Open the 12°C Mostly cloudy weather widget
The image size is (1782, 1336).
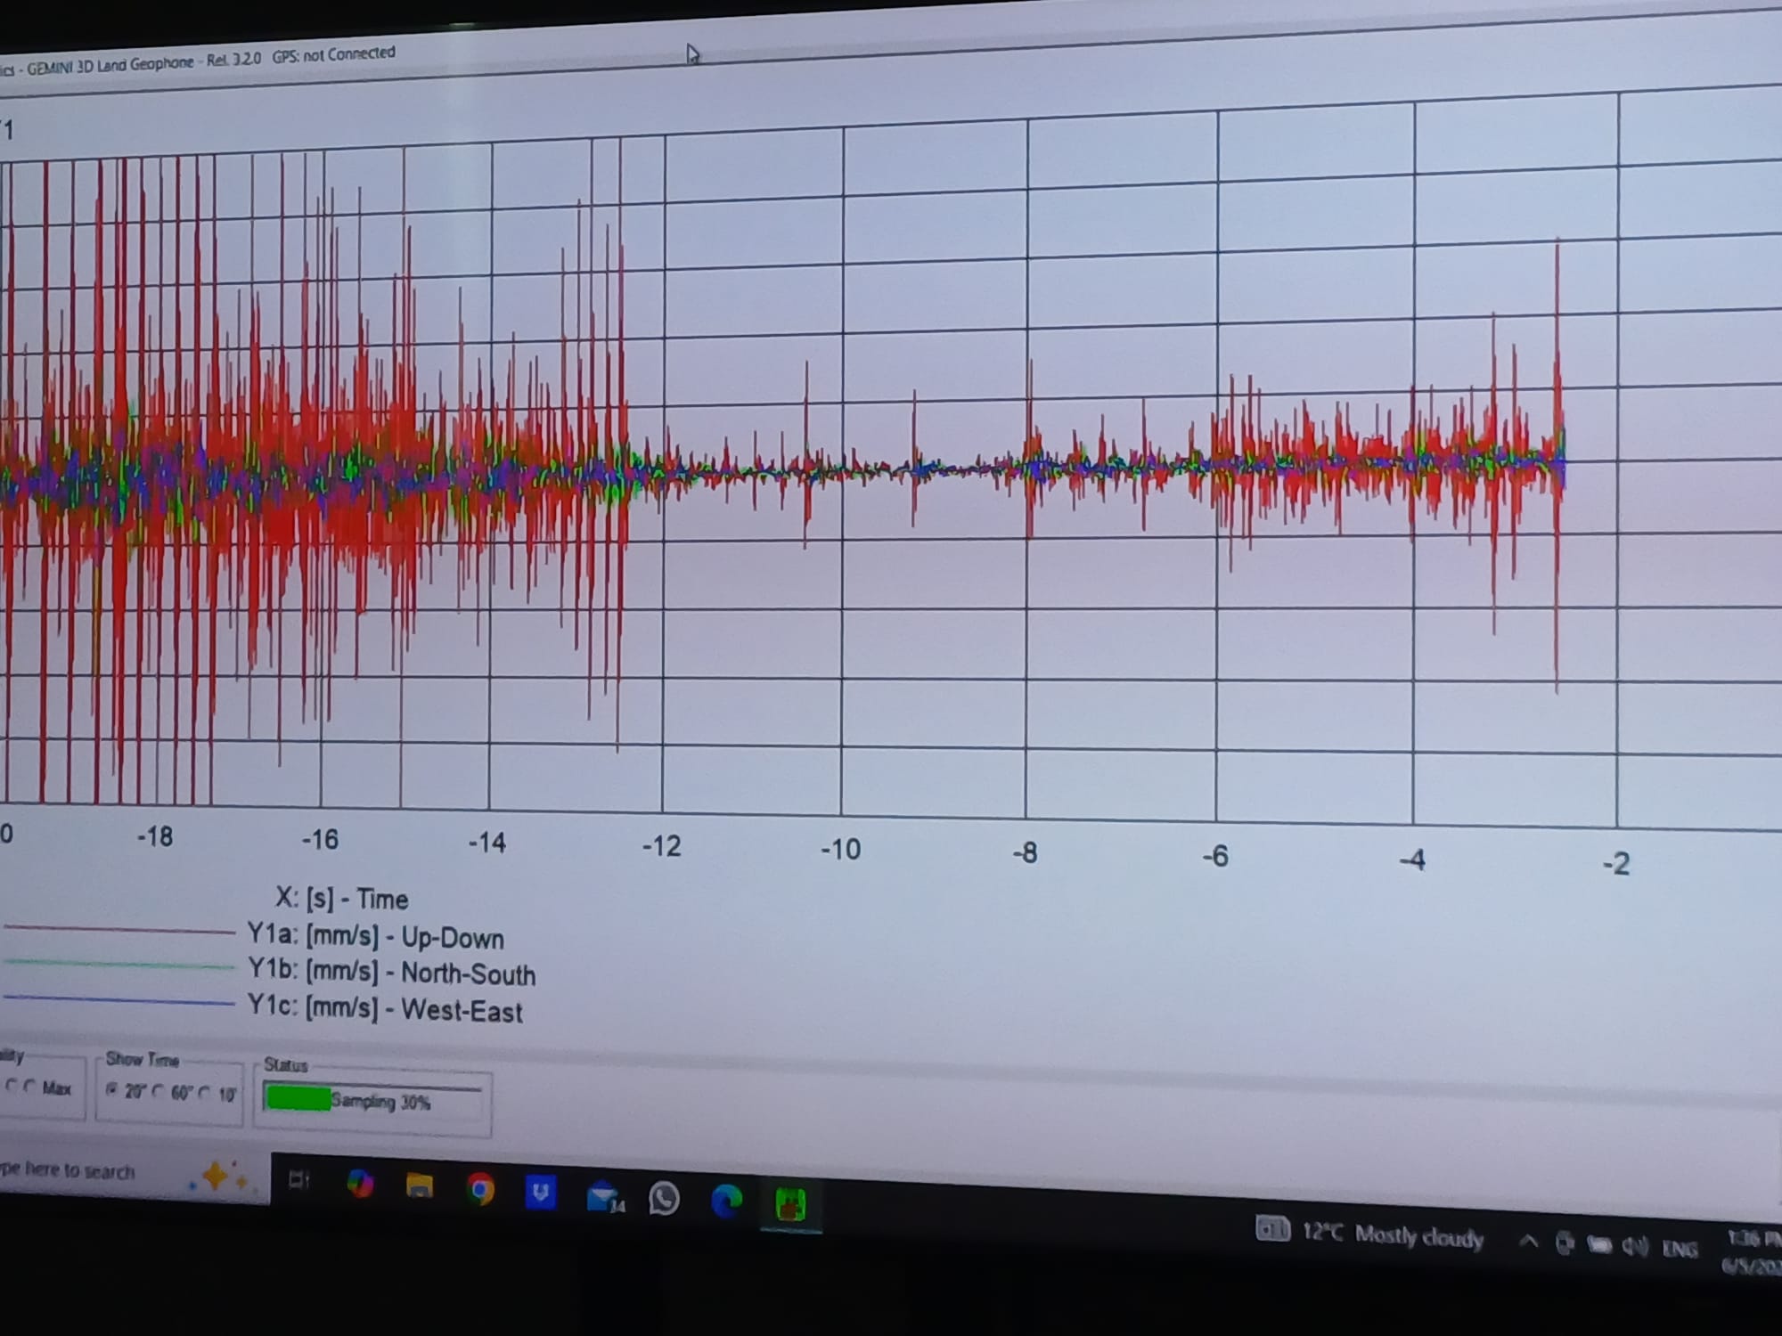(1370, 1234)
